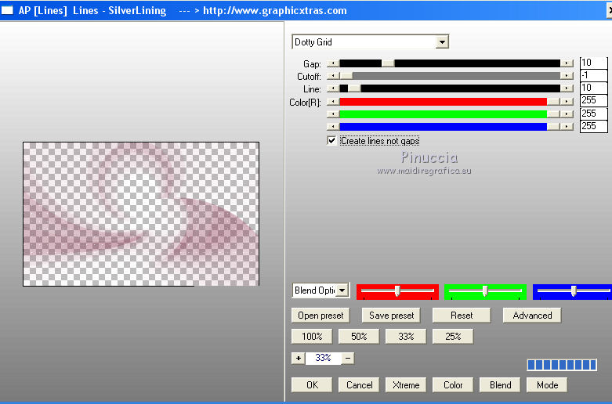Click the plus zoom-in icon
Viewport: 612px width, 404px height.
click(x=299, y=358)
